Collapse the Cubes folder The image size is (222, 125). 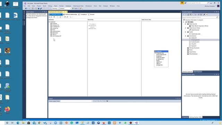(186, 32)
